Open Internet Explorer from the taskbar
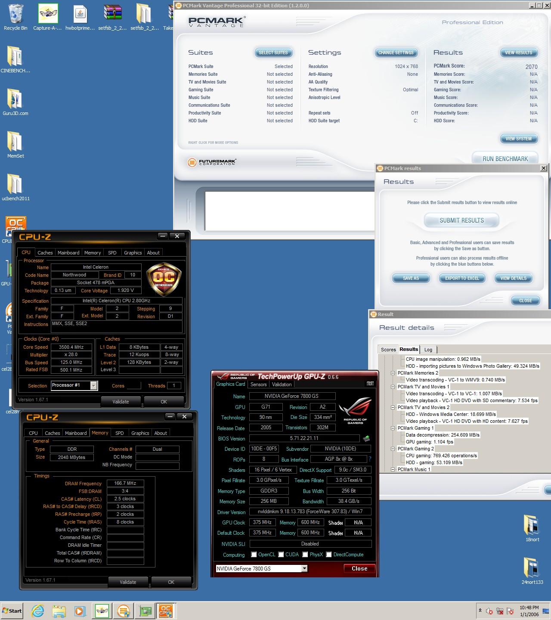Image resolution: width=551 pixels, height=620 pixels. click(38, 611)
